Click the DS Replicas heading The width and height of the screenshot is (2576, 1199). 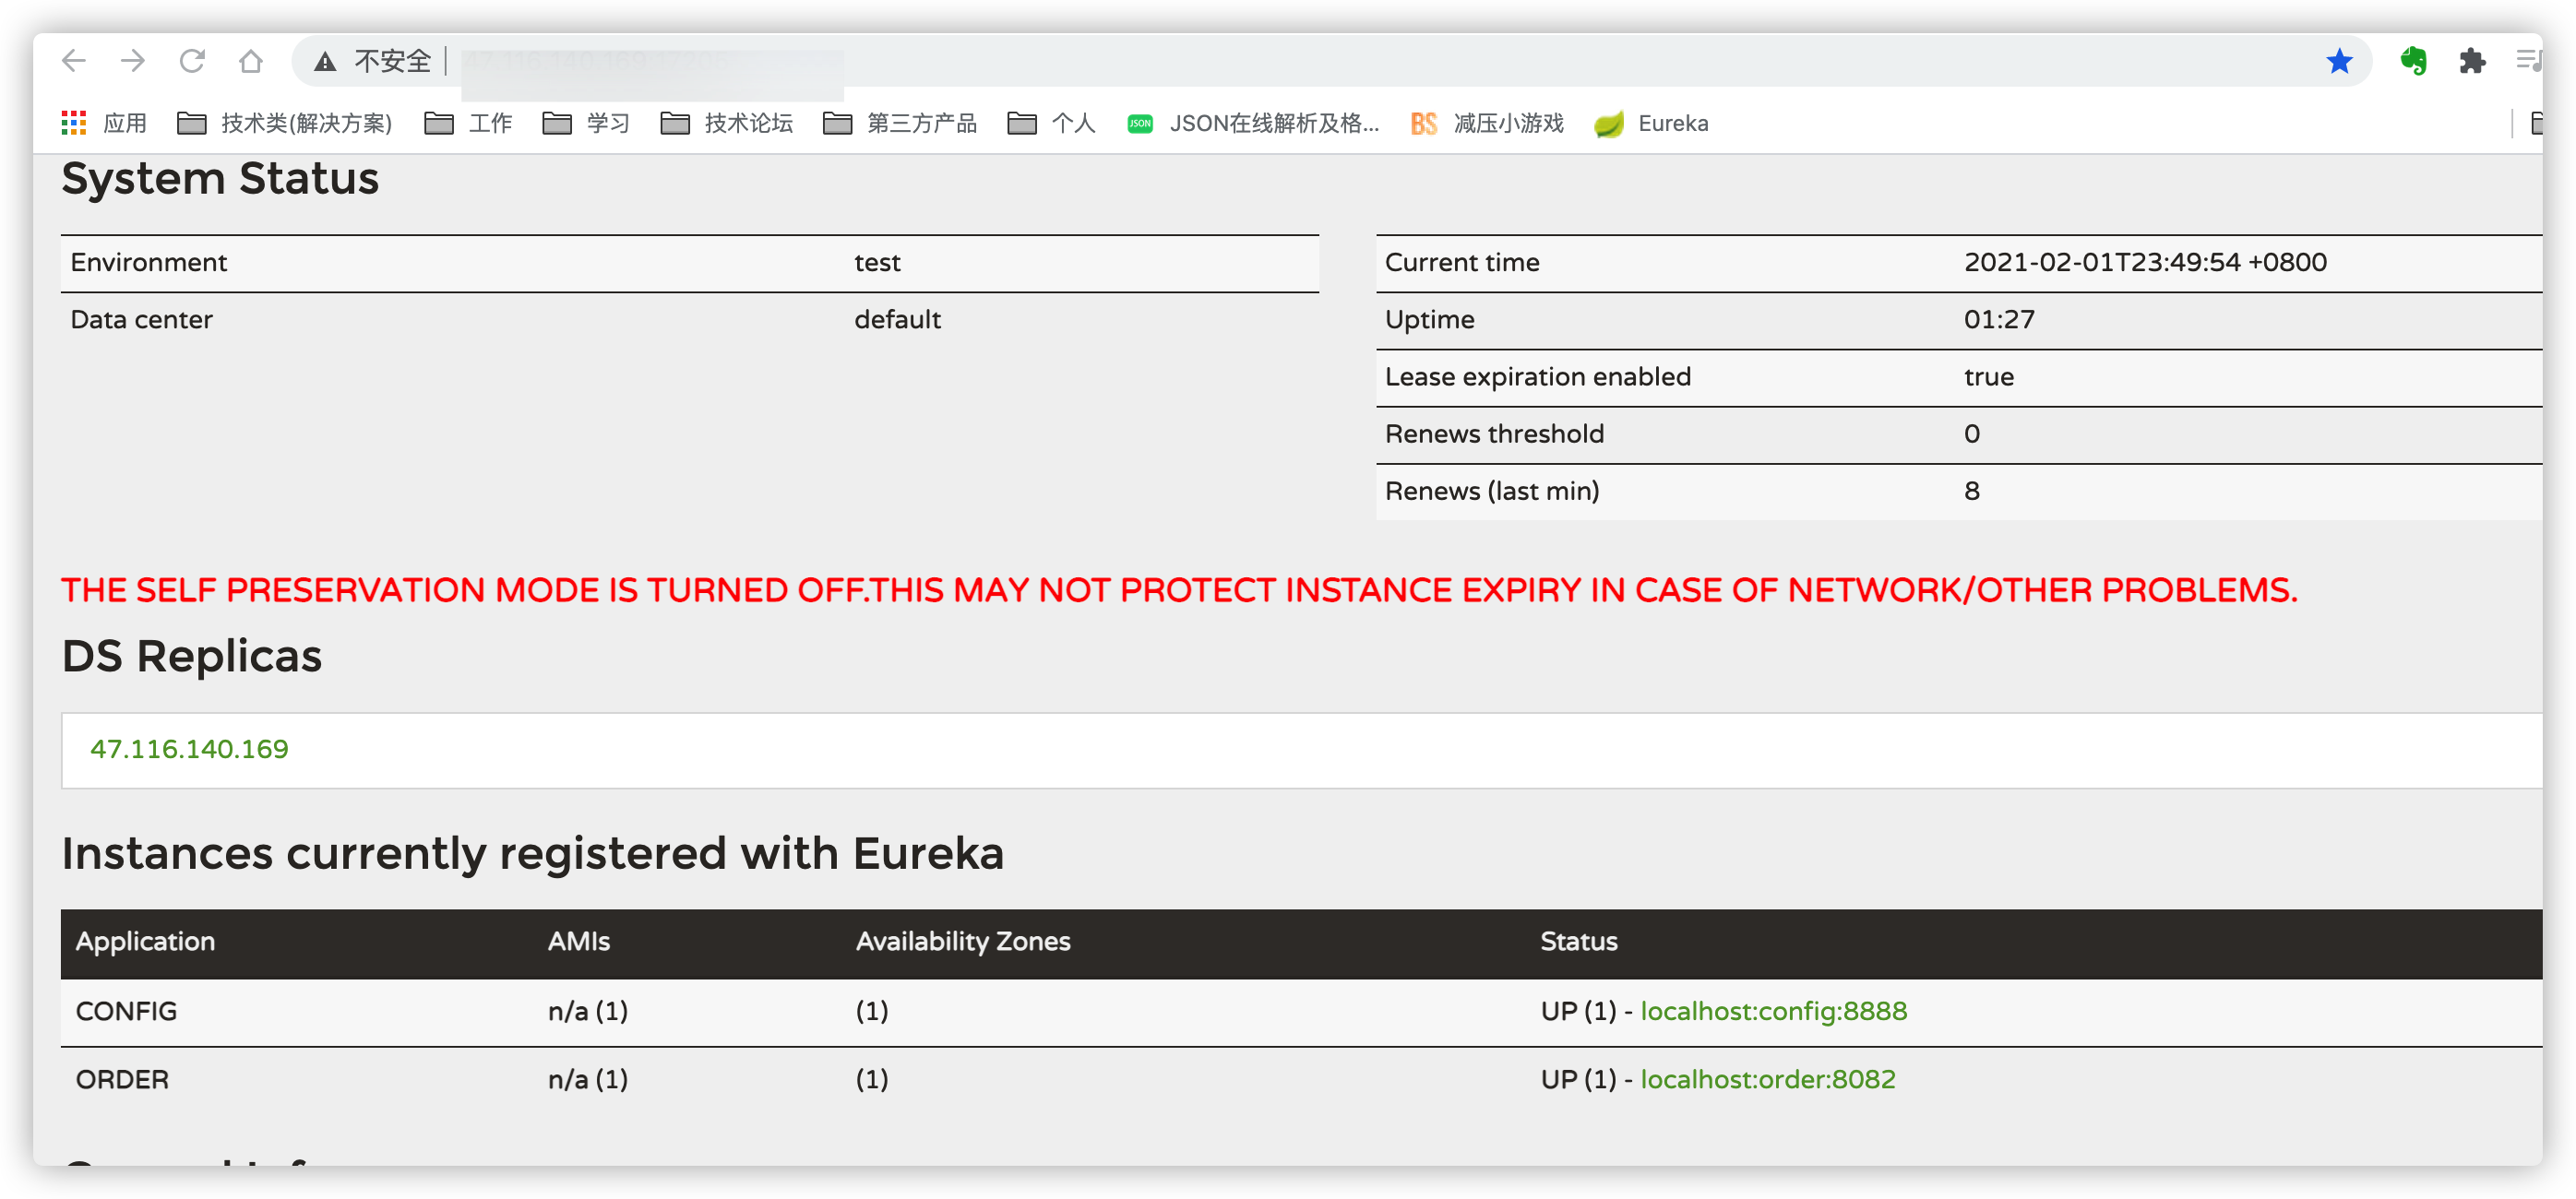pyautogui.click(x=192, y=656)
